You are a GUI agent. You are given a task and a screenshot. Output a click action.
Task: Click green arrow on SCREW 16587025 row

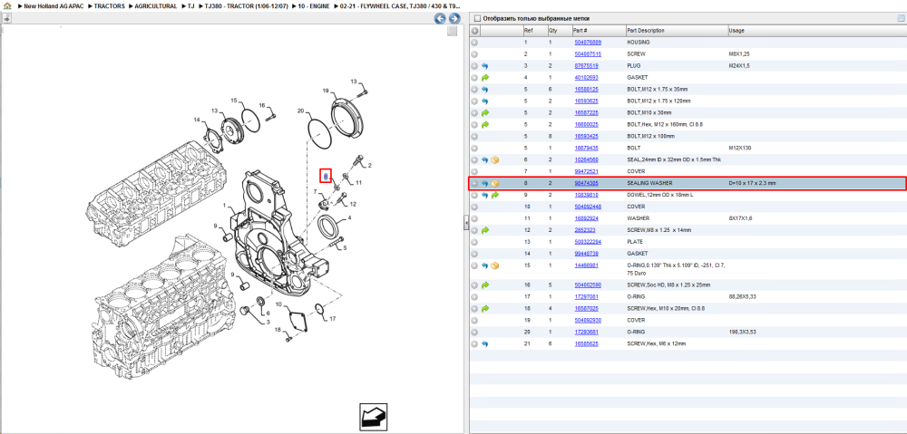pyautogui.click(x=484, y=309)
